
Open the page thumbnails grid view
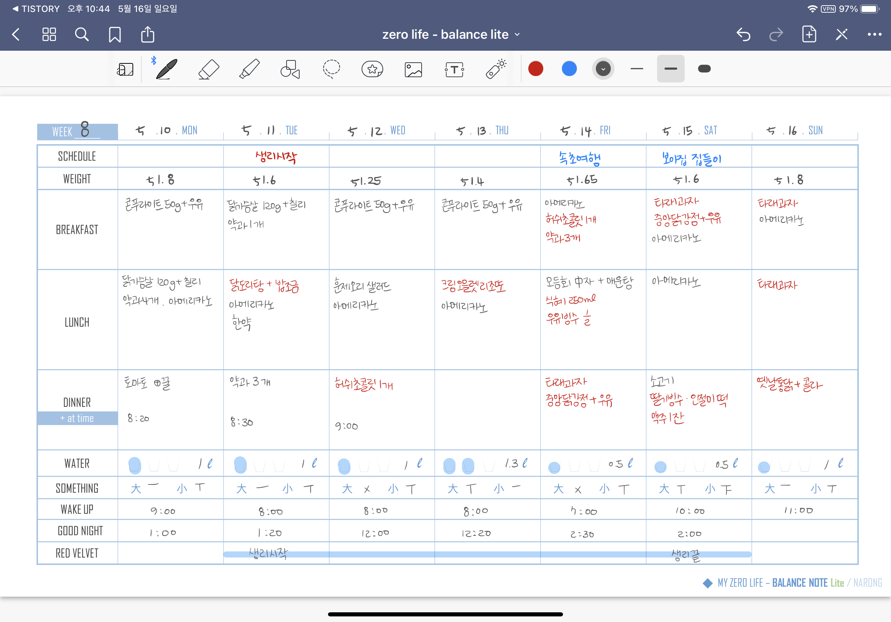pos(49,35)
